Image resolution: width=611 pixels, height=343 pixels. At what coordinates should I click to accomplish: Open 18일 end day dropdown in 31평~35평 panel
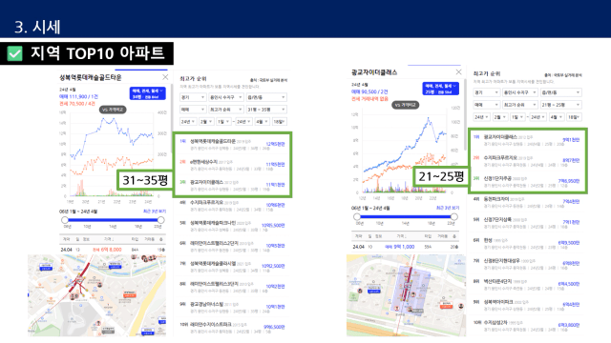(280, 122)
